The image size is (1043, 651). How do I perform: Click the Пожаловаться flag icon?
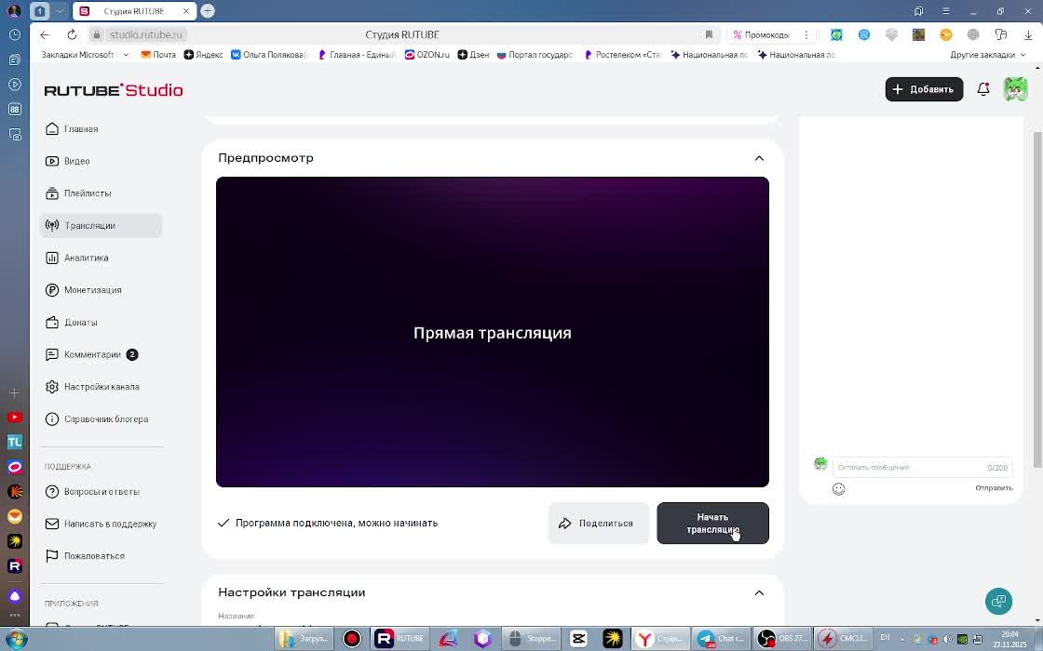pyautogui.click(x=52, y=556)
